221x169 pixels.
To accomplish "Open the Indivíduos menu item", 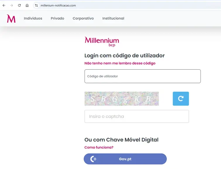I will tap(33, 18).
